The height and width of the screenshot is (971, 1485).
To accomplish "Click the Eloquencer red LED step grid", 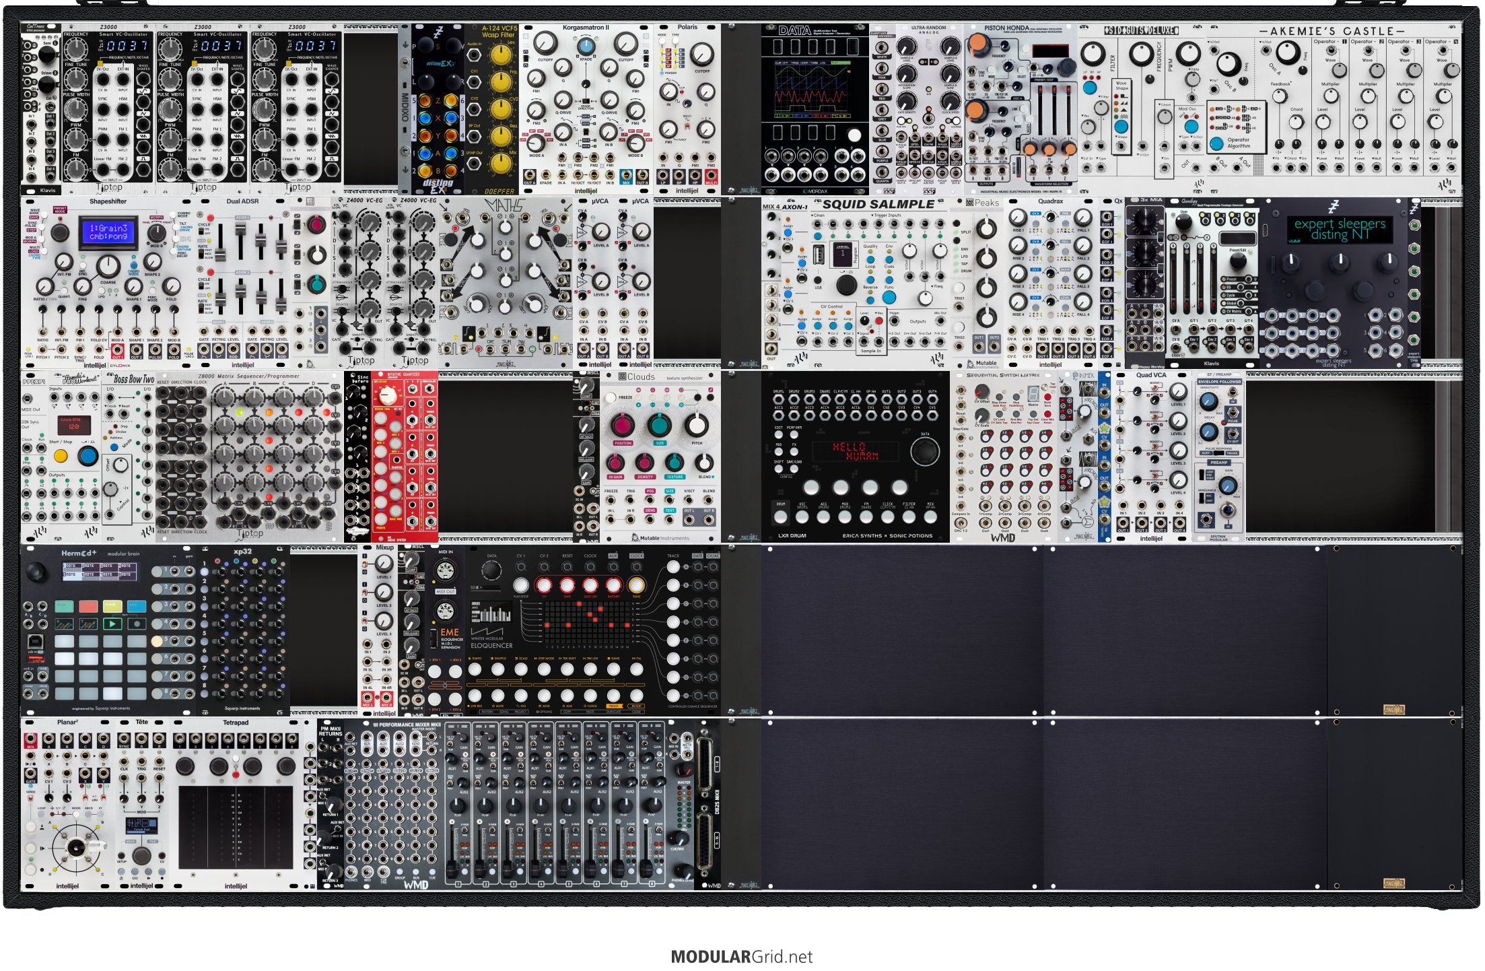I will [x=588, y=623].
